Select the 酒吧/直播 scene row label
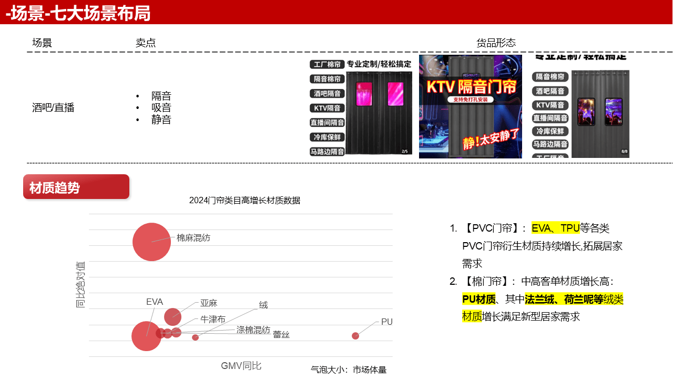Screen dimensions: 673x379 (x=53, y=108)
